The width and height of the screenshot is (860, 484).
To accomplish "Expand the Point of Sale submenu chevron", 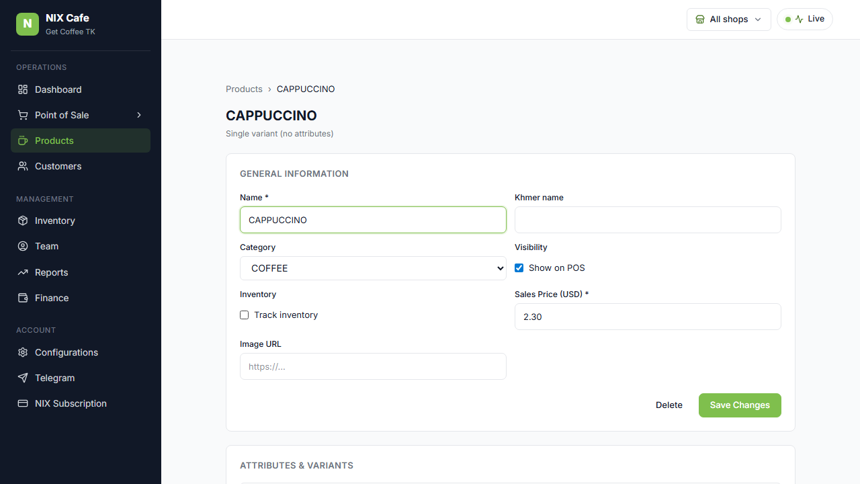I will 139,115.
